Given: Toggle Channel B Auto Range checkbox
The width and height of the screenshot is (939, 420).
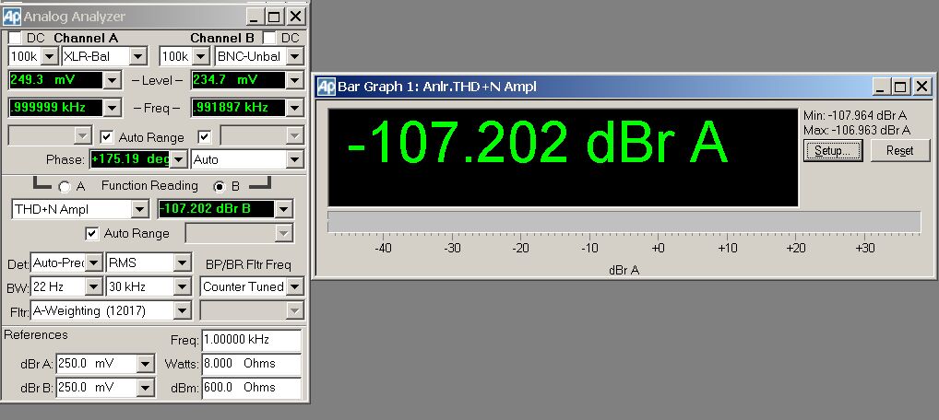Looking at the screenshot, I should (x=205, y=137).
